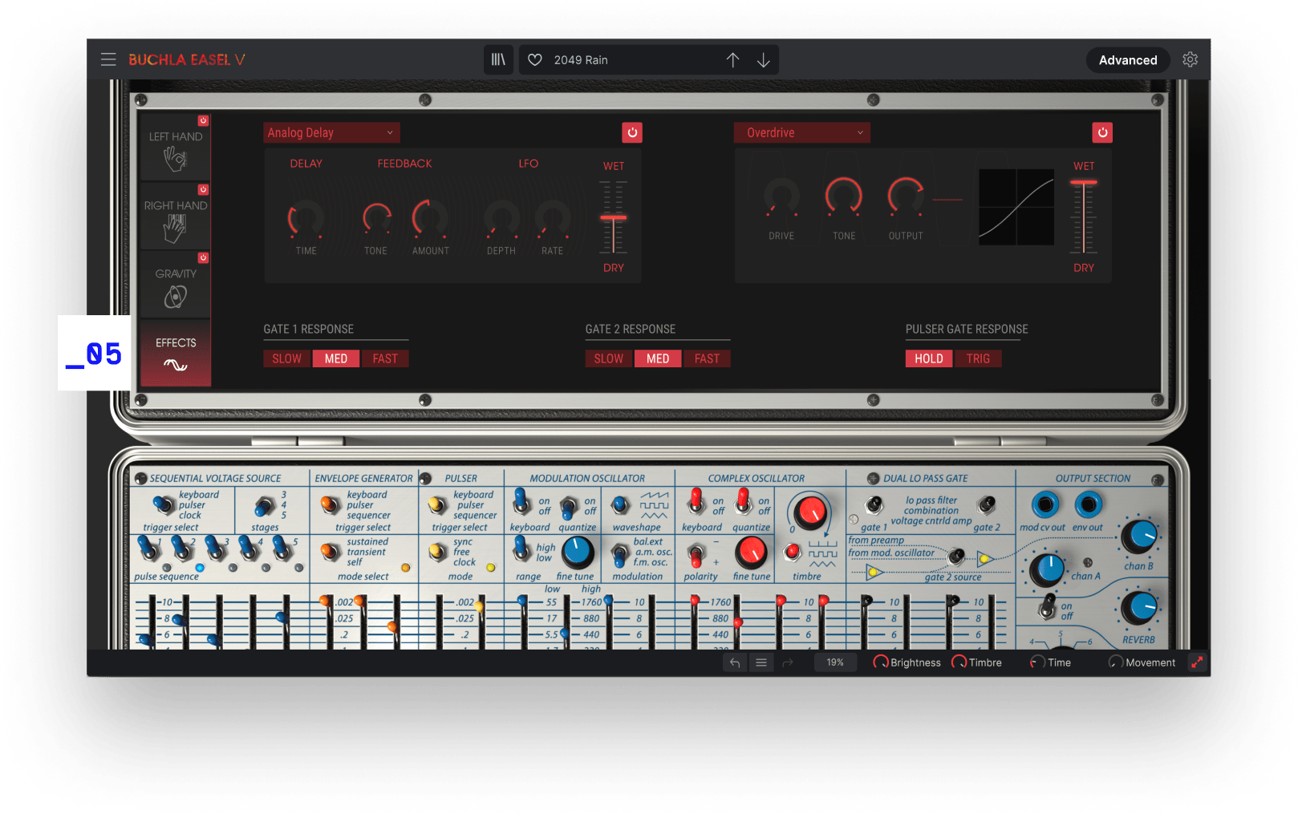Click the Analog Delay wet/dry slider
This screenshot has height=814, width=1298.
[x=614, y=217]
